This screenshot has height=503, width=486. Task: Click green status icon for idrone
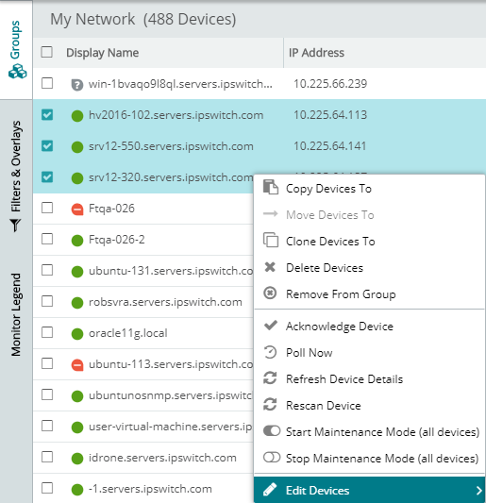(x=77, y=458)
